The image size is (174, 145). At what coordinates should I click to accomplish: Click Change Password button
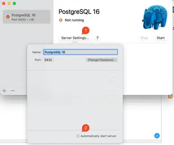tap(101, 60)
